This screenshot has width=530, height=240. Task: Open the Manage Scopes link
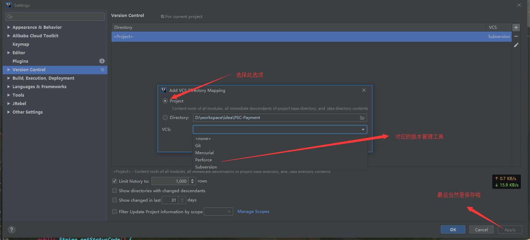253,212
